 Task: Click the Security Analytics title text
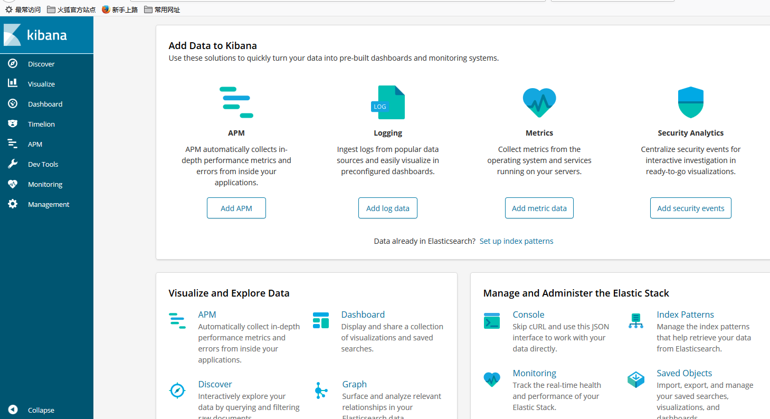tap(691, 133)
